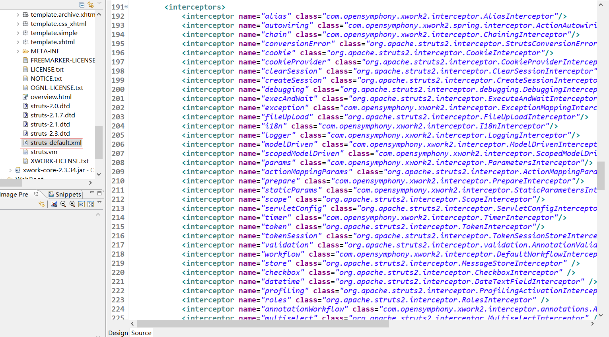Viewport: 609px width, 337px height.
Task: Collapse the interceptors element fold marker on line 191
Action: click(126, 7)
